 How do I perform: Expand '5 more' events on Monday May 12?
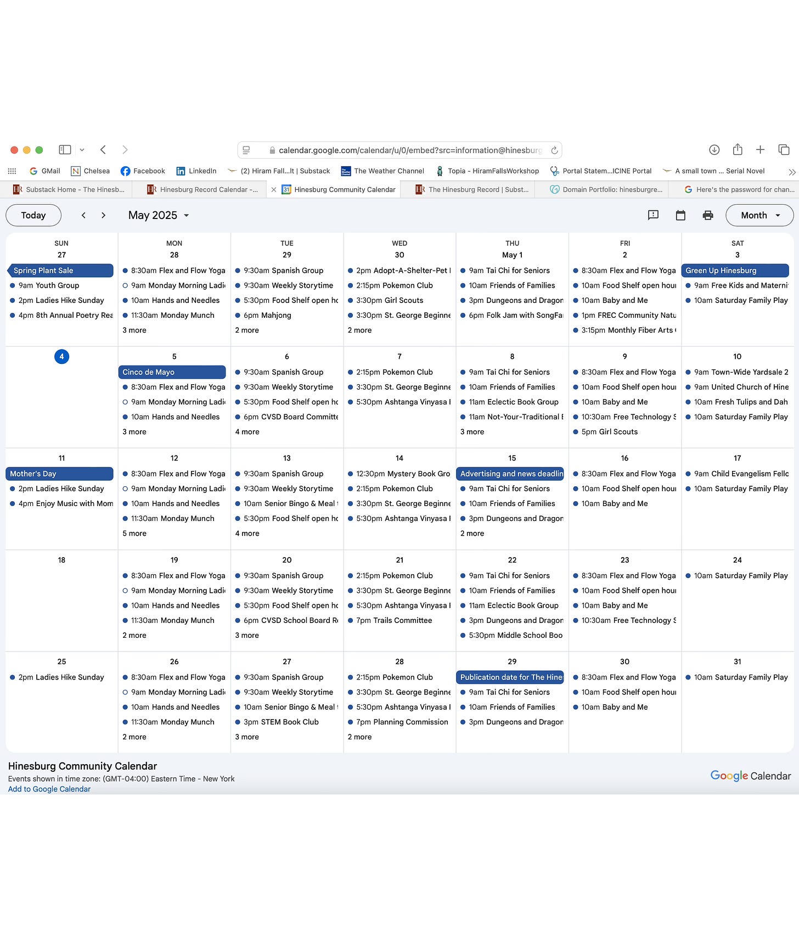[134, 534]
